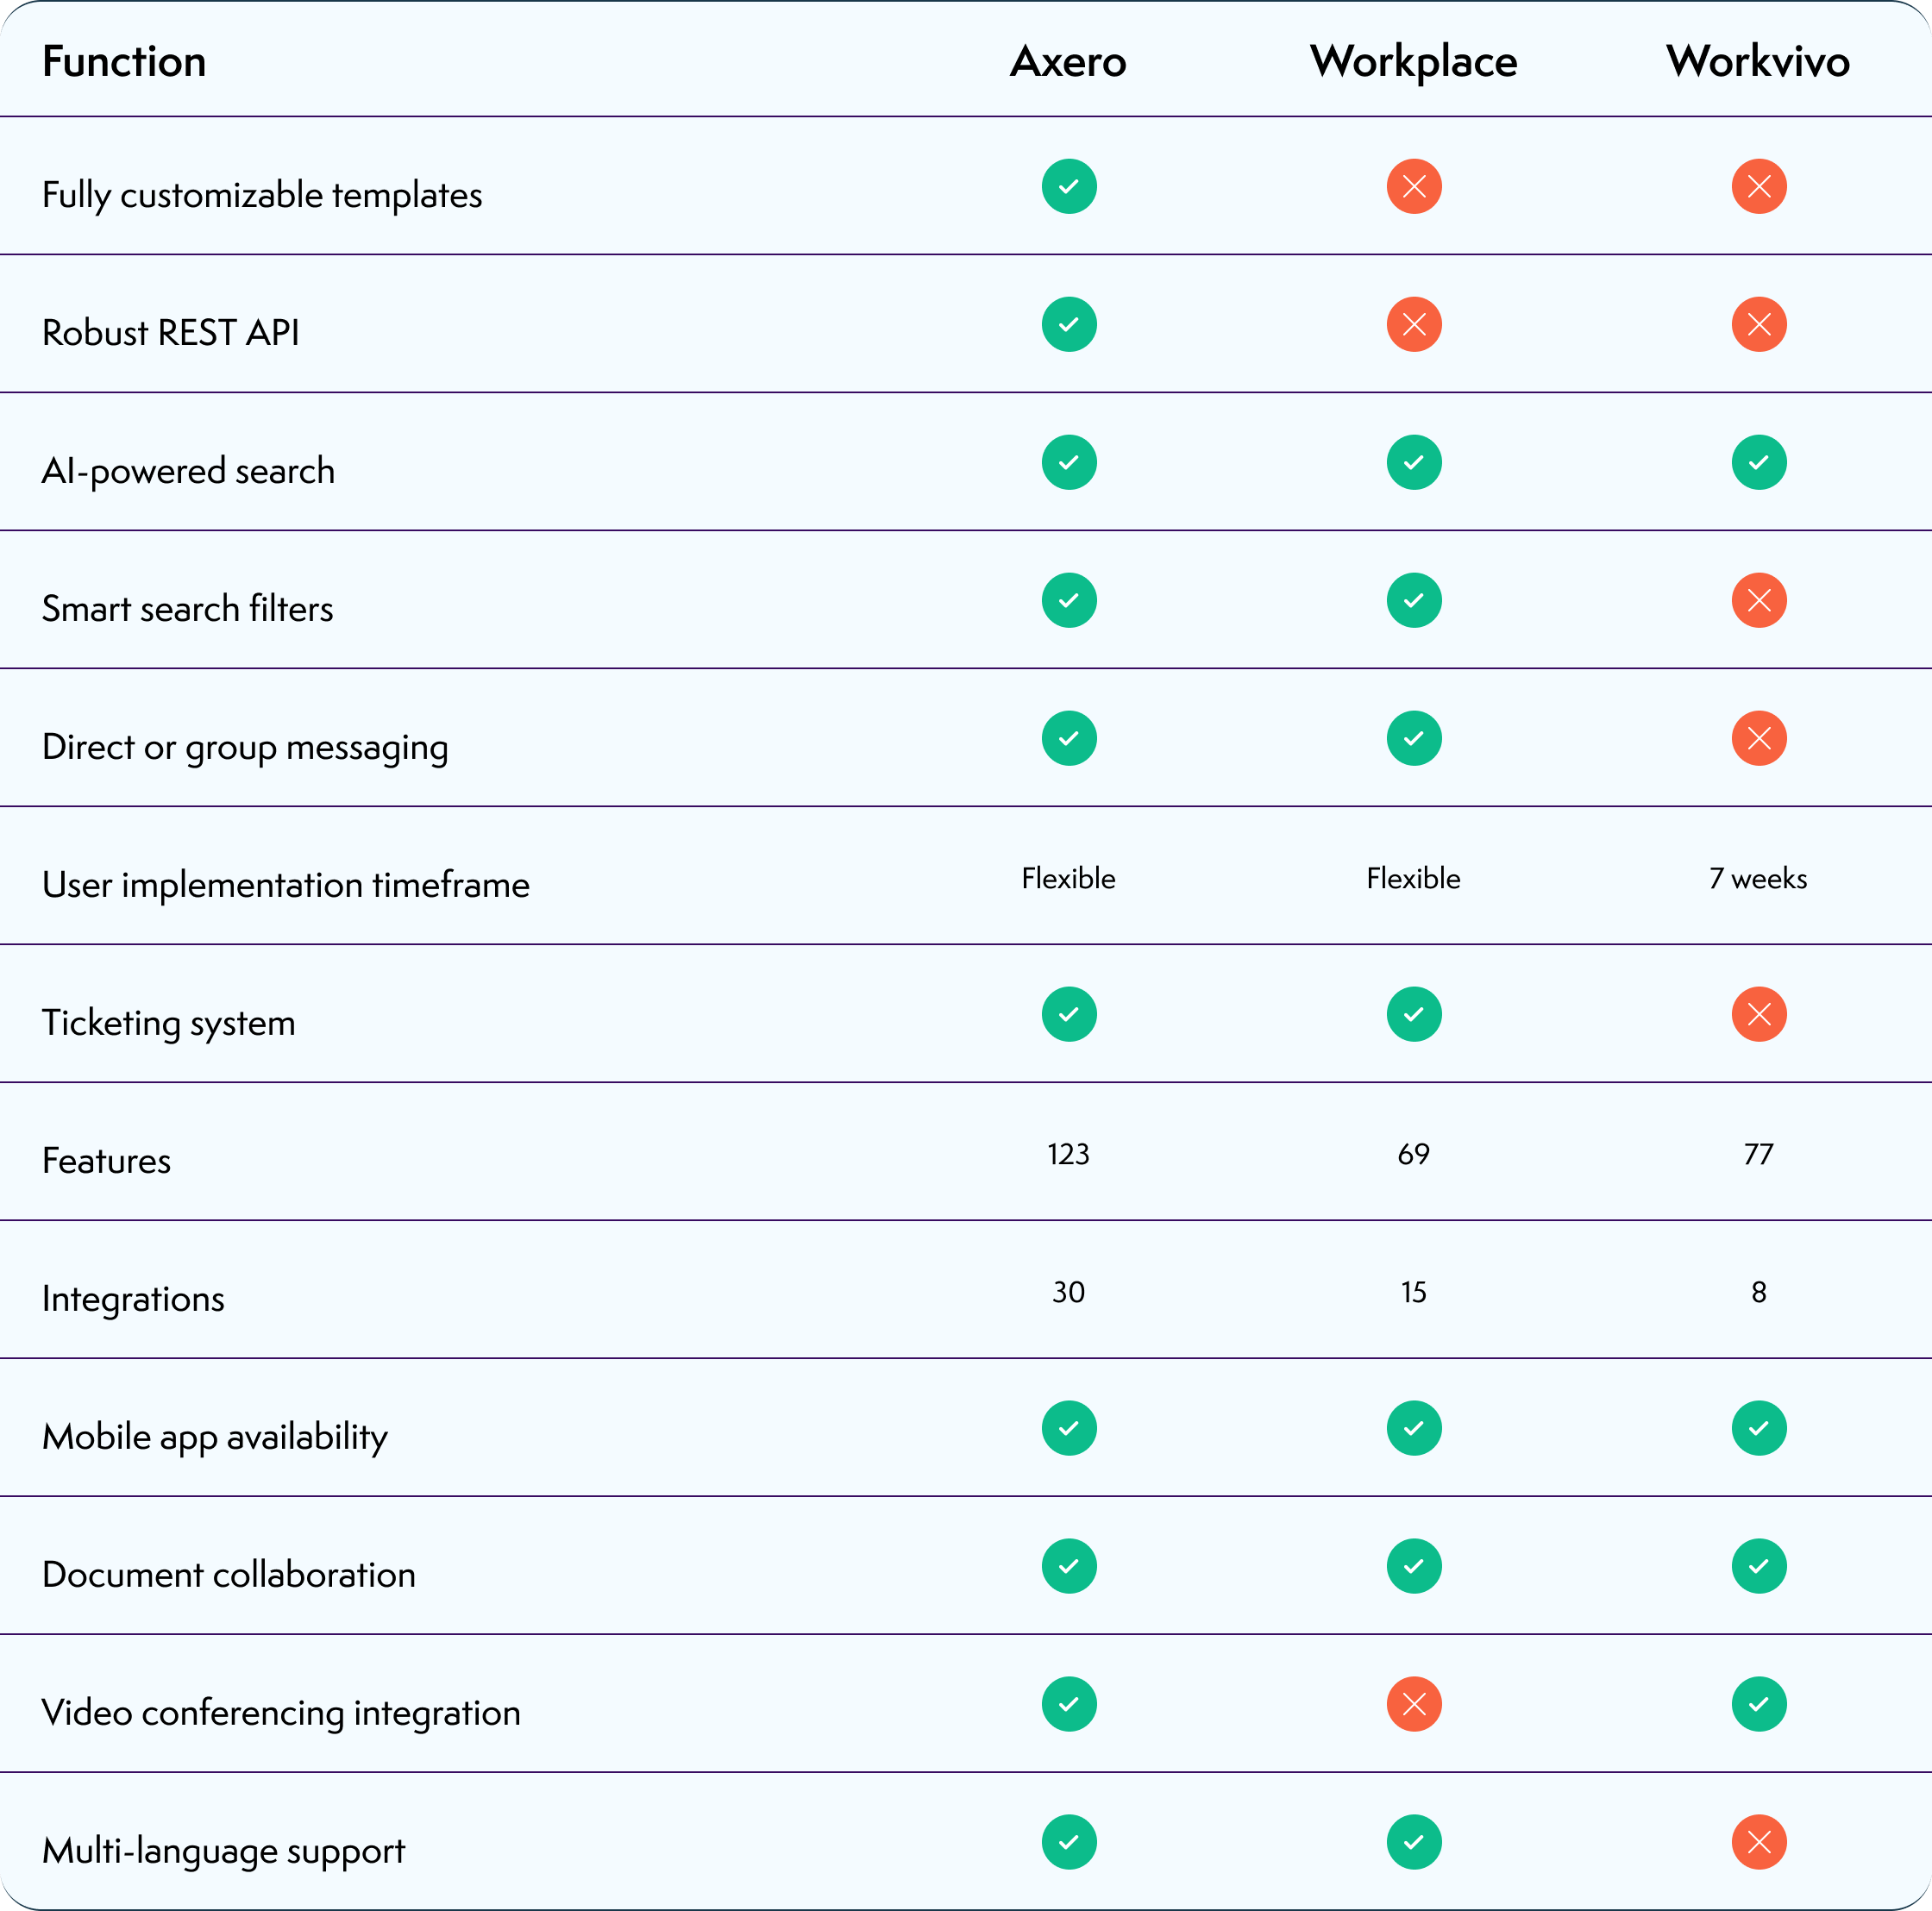Click Axero's check for Mobile app availability
The image size is (1932, 1911).
(x=1069, y=1428)
